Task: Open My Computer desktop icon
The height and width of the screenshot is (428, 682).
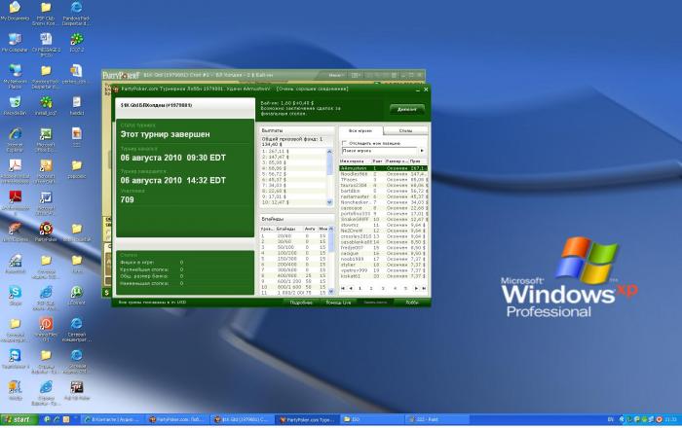Action: click(15, 40)
